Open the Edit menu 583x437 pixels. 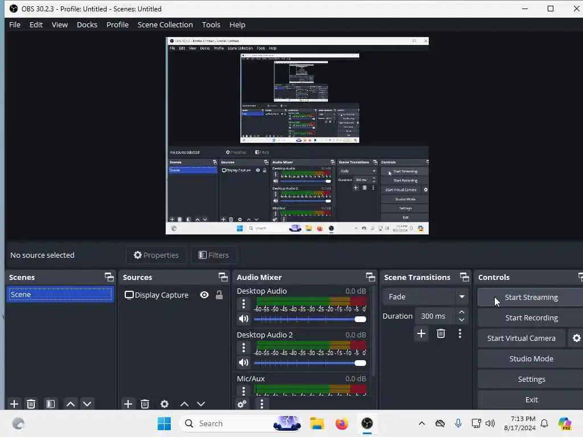[36, 24]
